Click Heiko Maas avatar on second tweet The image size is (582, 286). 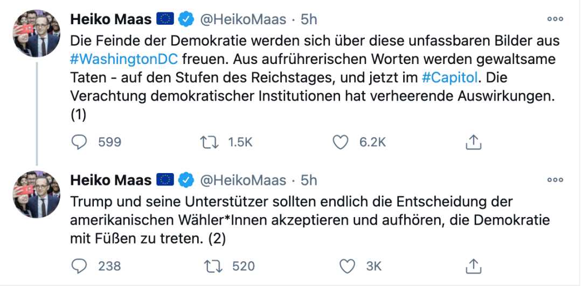click(36, 194)
